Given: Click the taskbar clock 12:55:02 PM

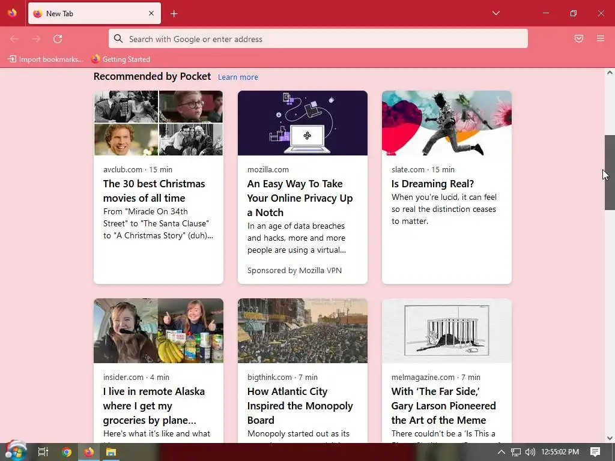Looking at the screenshot, I should 560,452.
